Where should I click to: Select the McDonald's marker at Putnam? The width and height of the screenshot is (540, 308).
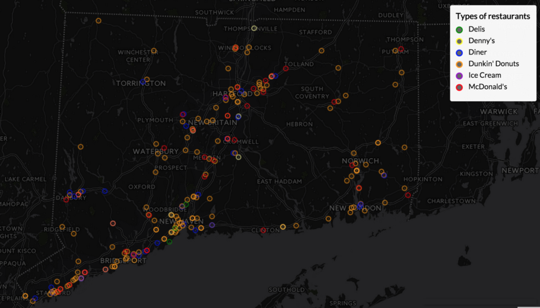pos(401,49)
